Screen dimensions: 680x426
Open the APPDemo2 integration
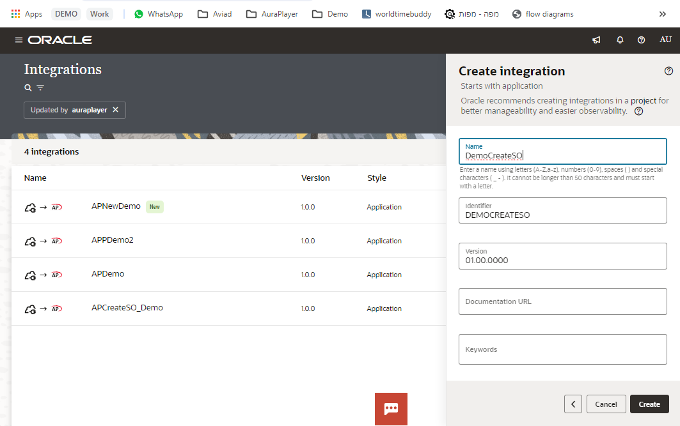(x=113, y=240)
